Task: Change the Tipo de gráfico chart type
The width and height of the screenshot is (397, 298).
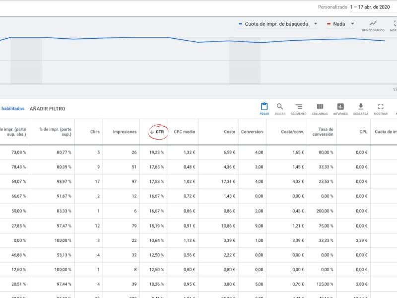Action: click(373, 26)
